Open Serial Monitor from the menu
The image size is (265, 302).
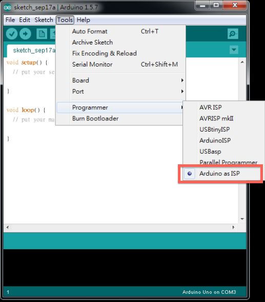[120, 64]
